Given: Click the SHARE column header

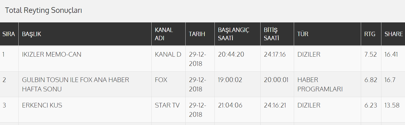Looking at the screenshot, I should (394, 34).
